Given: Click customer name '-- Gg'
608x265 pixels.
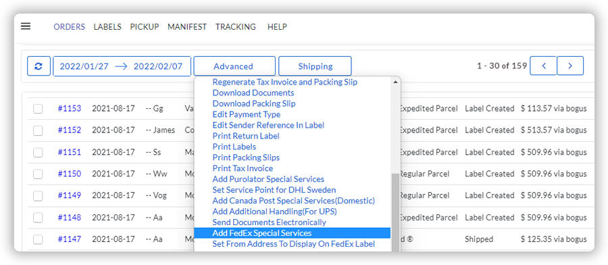Looking at the screenshot, I should point(154,109).
